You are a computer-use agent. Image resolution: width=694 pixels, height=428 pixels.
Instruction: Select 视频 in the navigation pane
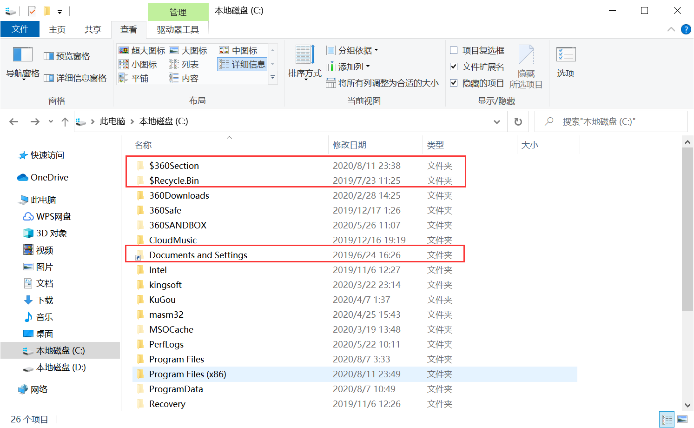tap(39, 250)
